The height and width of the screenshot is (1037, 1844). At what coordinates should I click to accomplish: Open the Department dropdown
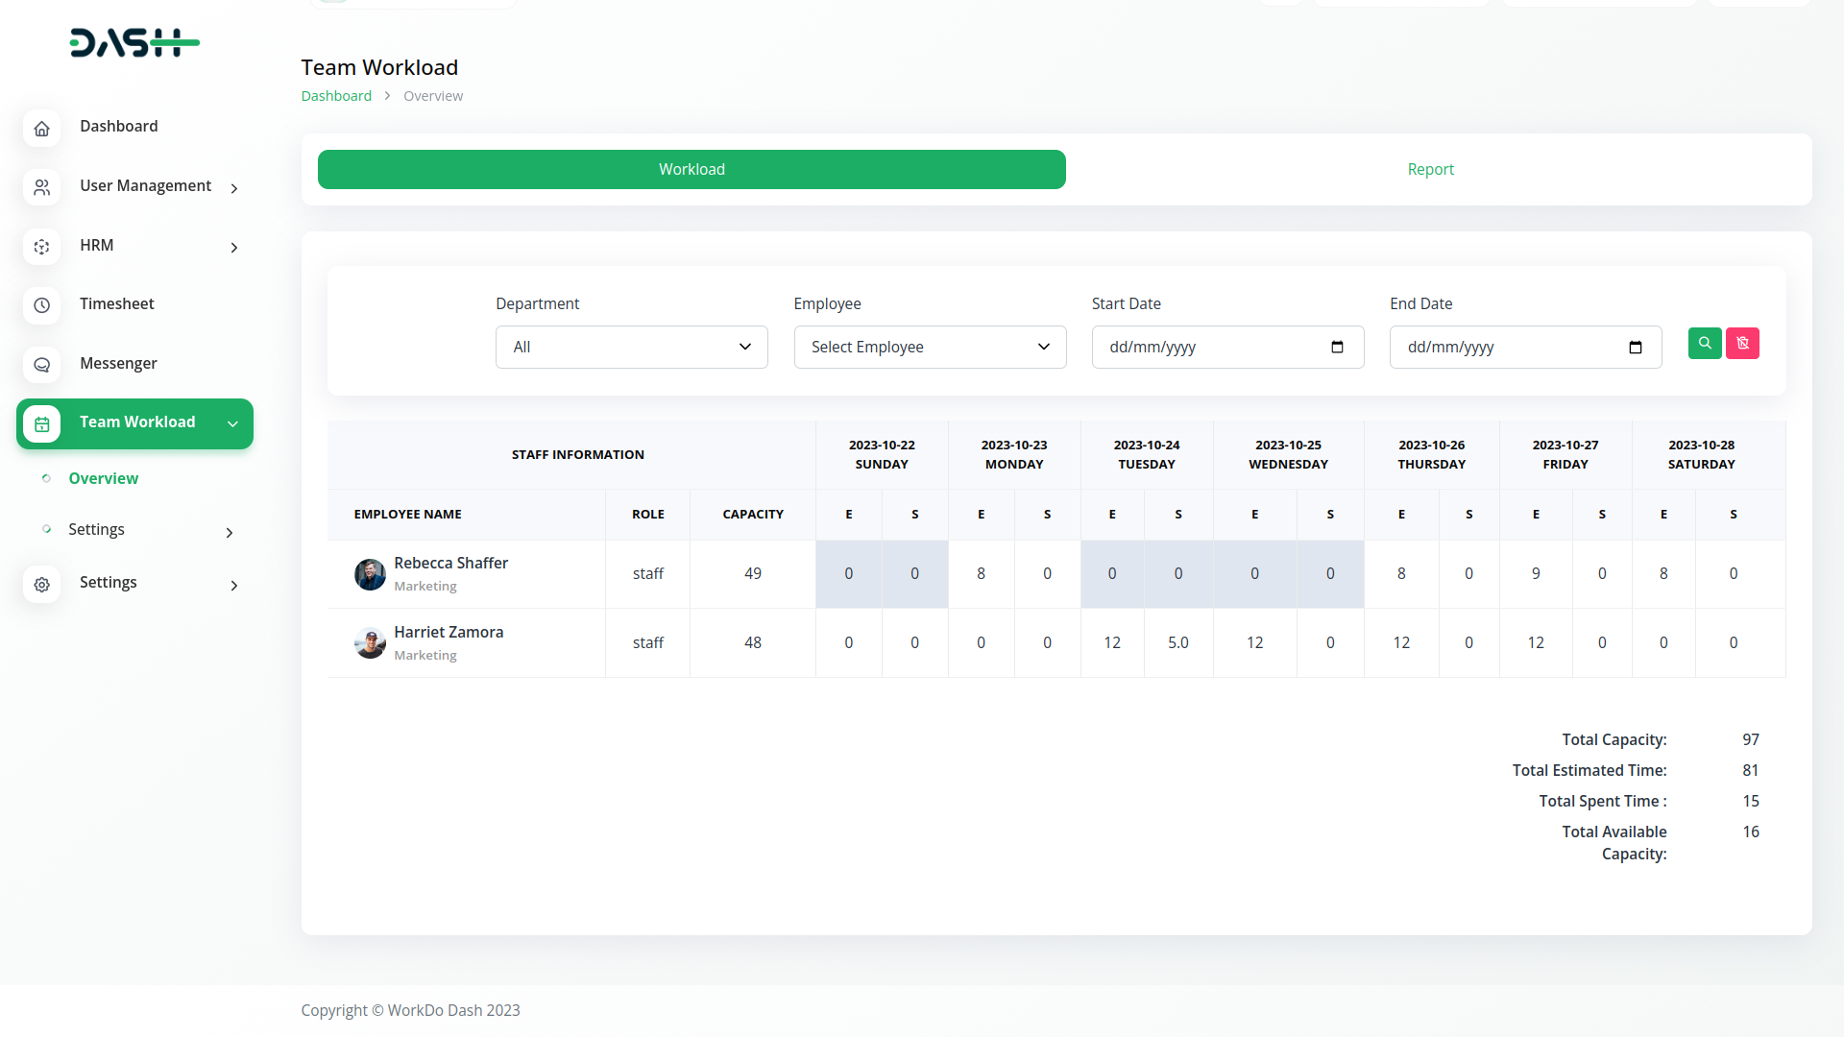click(631, 347)
